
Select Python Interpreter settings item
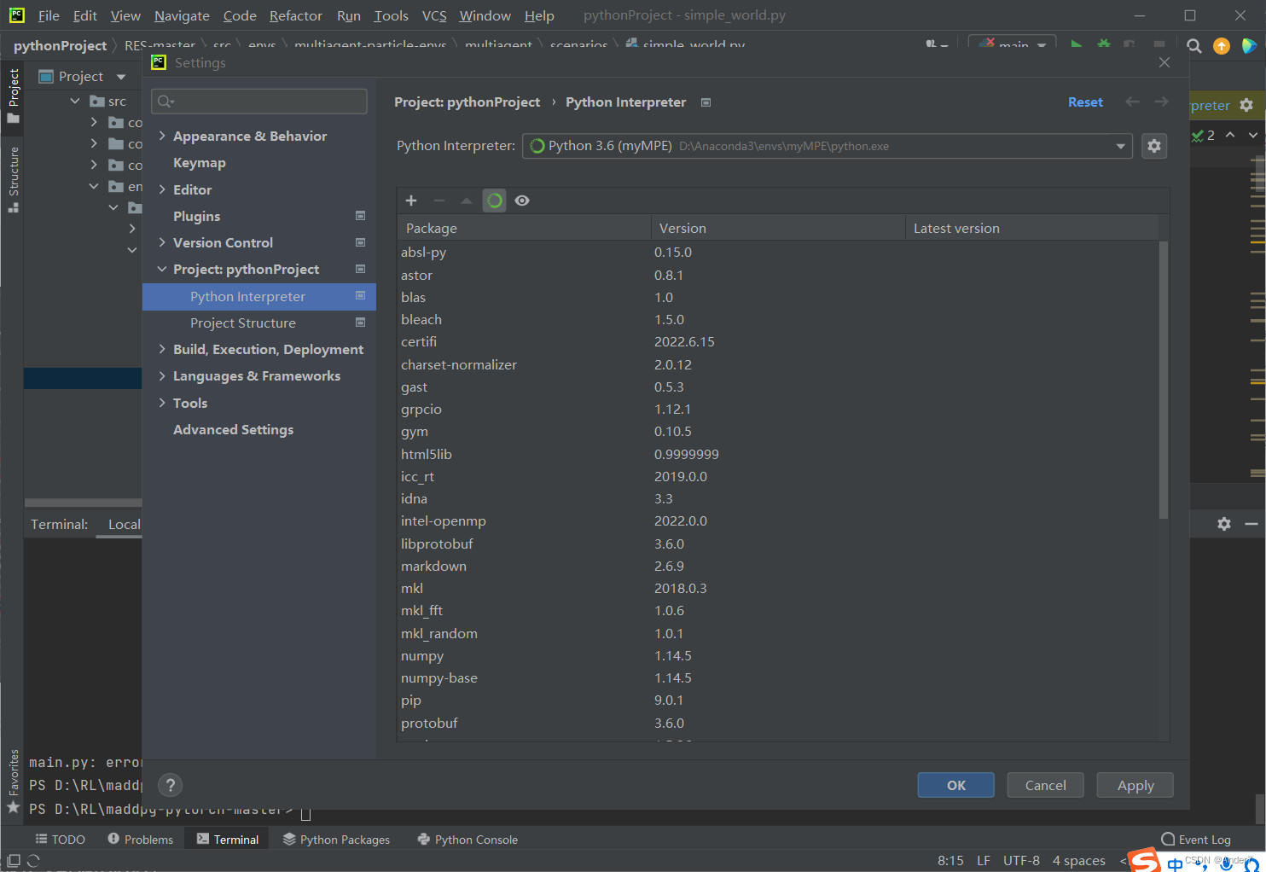[x=259, y=296]
